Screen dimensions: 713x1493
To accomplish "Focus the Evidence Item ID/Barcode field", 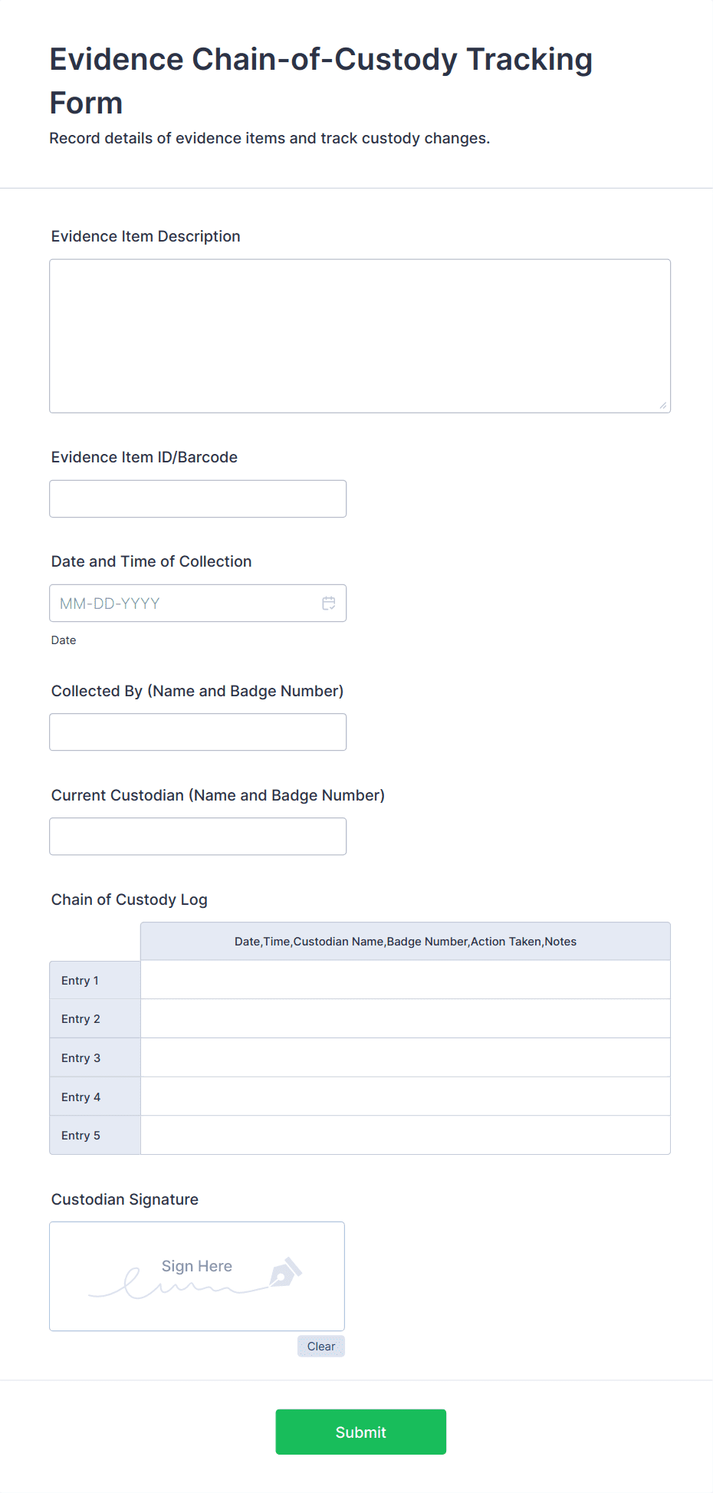I will tap(197, 498).
